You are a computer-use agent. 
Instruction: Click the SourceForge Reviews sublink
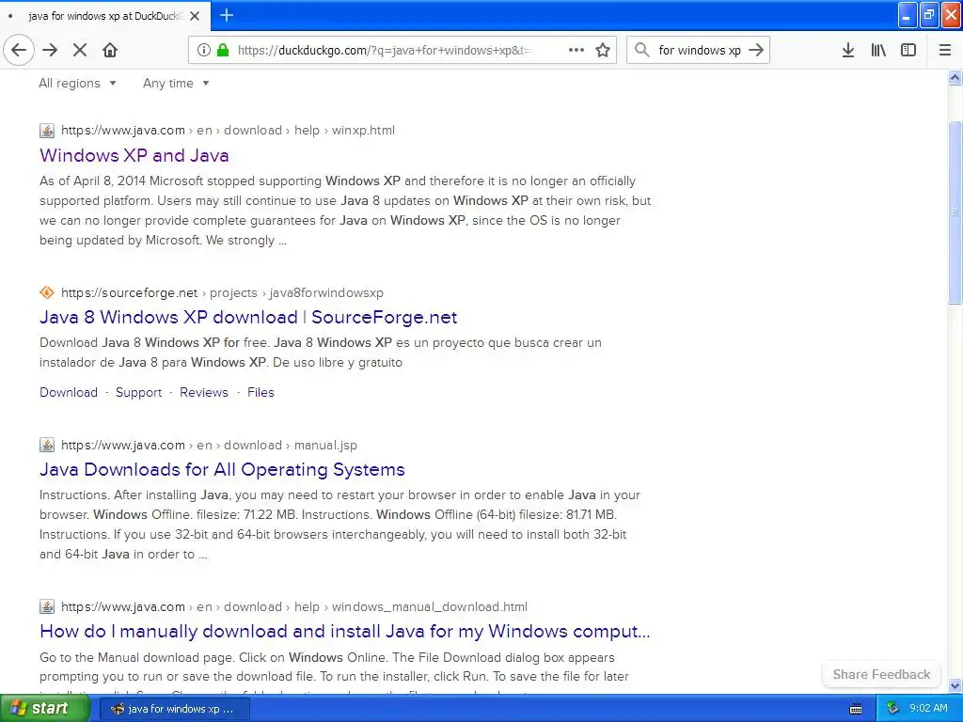pos(203,392)
